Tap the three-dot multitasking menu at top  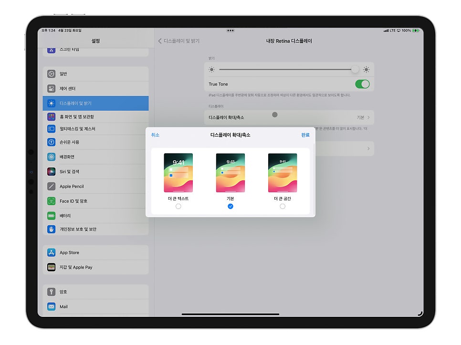(230, 30)
